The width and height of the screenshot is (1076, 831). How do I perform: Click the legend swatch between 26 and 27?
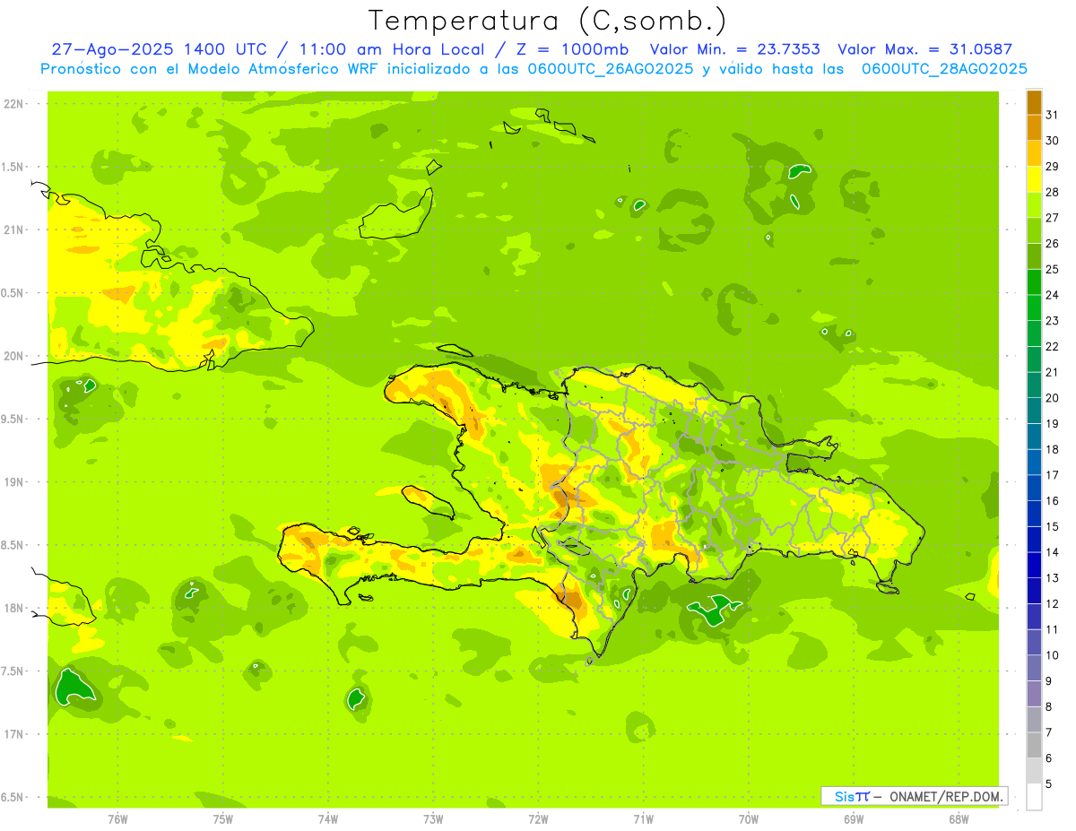point(1034,230)
